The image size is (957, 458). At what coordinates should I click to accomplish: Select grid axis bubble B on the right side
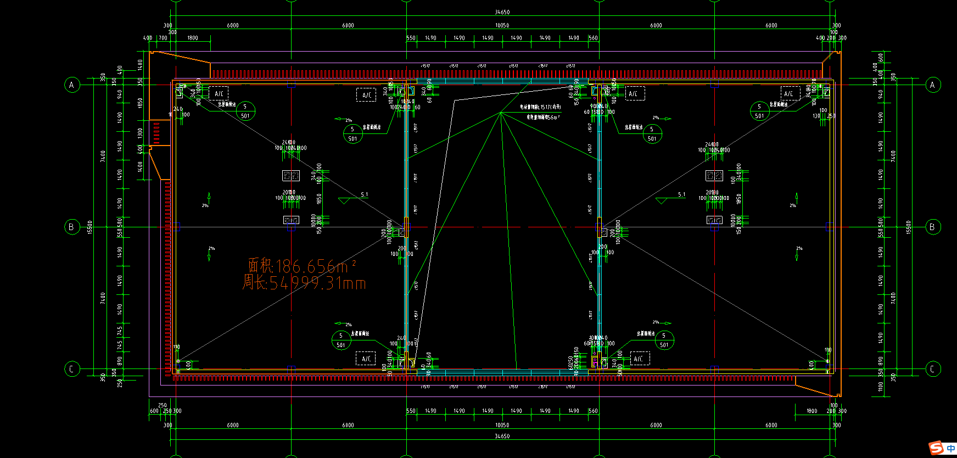[x=932, y=227]
